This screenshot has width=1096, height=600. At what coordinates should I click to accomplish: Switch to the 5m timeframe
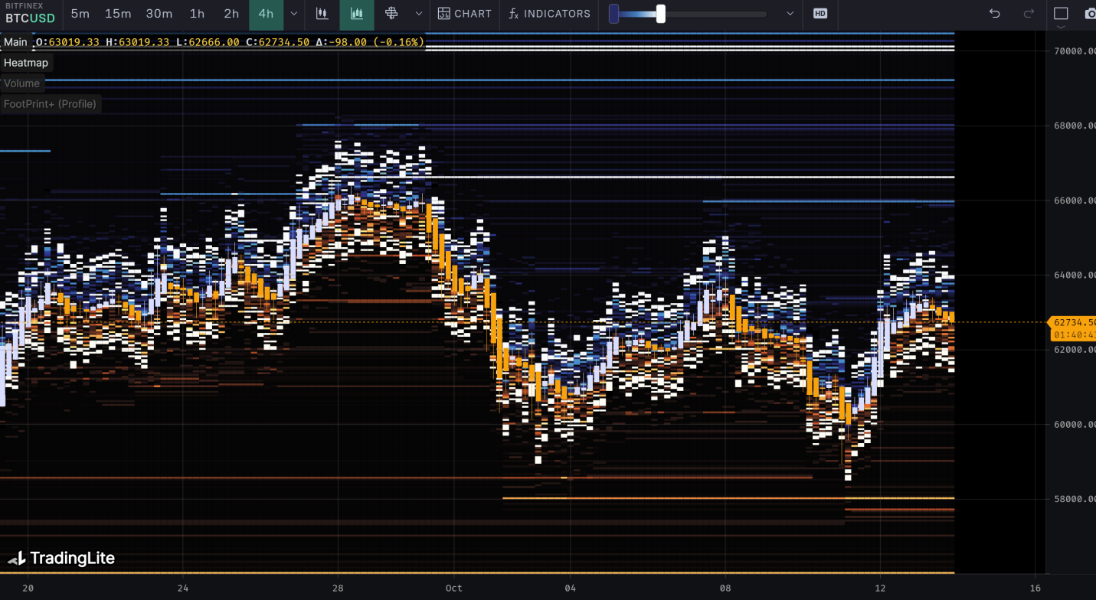click(x=80, y=14)
